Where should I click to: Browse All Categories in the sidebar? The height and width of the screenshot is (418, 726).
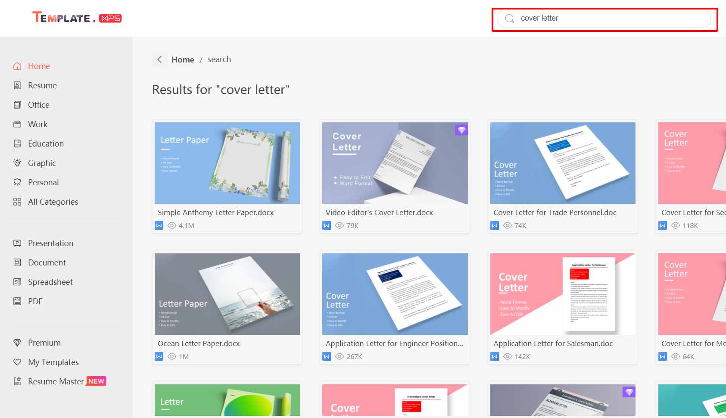click(53, 202)
